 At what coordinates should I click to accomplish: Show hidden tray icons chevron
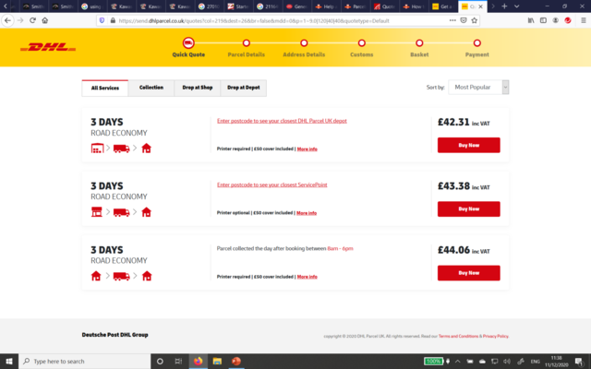pyautogui.click(x=458, y=362)
